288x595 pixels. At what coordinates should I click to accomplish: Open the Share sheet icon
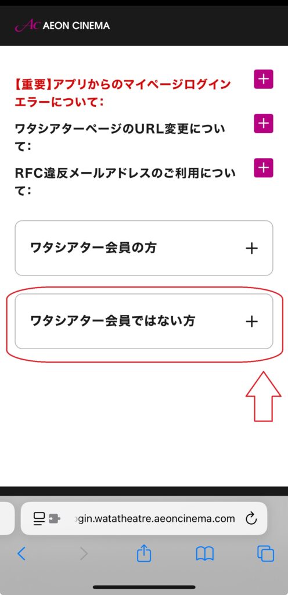point(143,553)
